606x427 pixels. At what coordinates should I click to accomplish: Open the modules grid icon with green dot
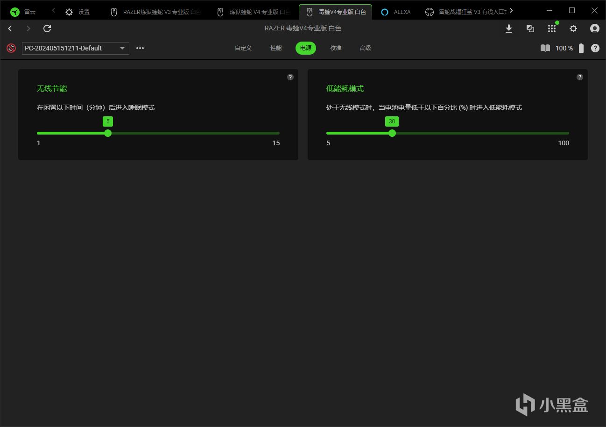click(x=552, y=28)
